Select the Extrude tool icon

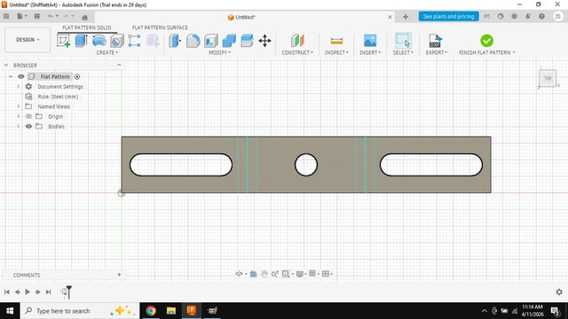81,41
